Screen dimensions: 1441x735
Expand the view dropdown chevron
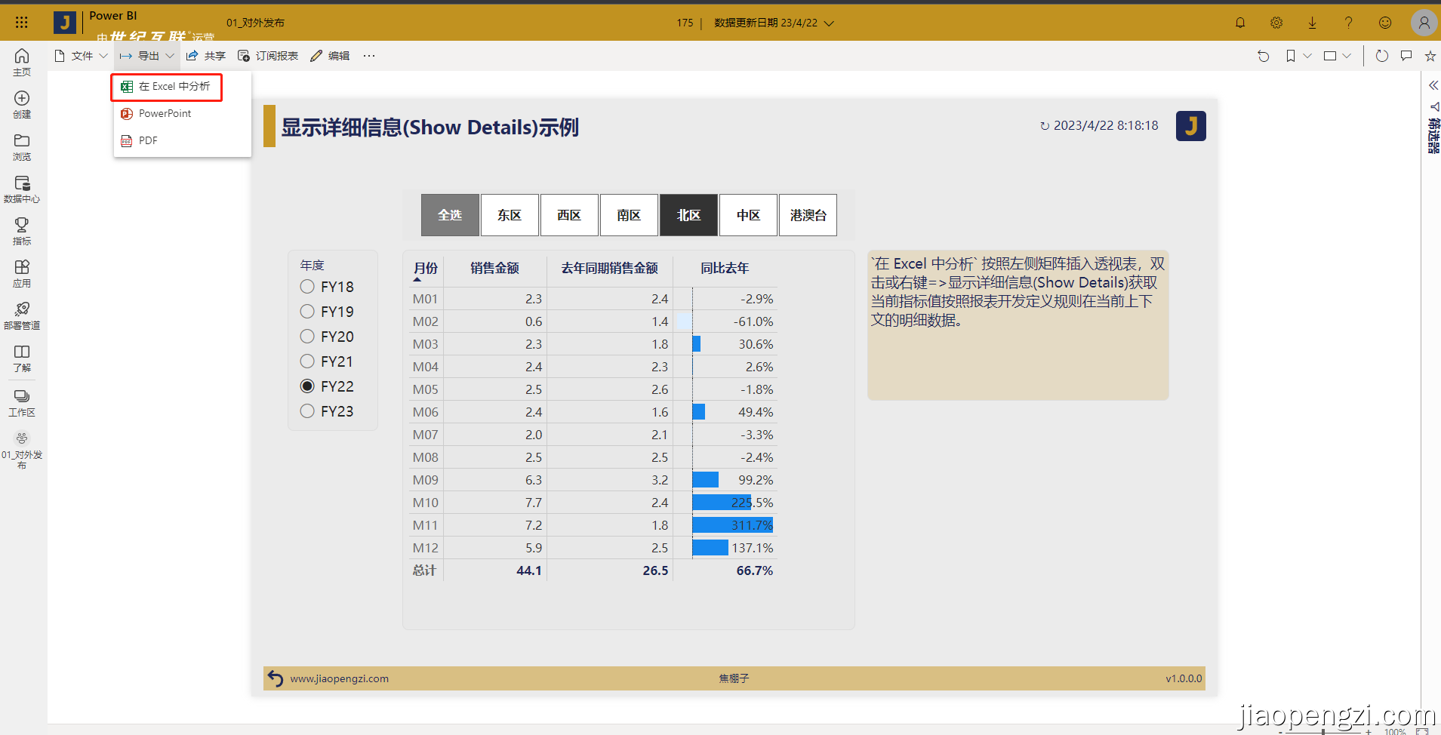(1347, 56)
